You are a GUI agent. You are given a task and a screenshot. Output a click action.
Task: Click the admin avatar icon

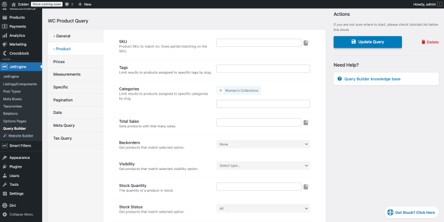[x=439, y=4]
